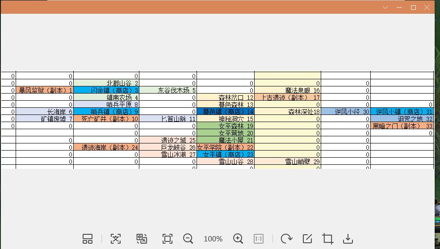Click the 遗迹海岸（副本）24 cell
The width and height of the screenshot is (440, 249).
[106, 147]
